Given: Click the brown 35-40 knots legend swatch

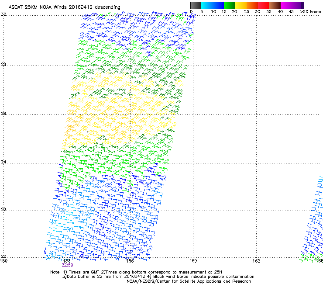Looking at the screenshot, I should 275,5.
